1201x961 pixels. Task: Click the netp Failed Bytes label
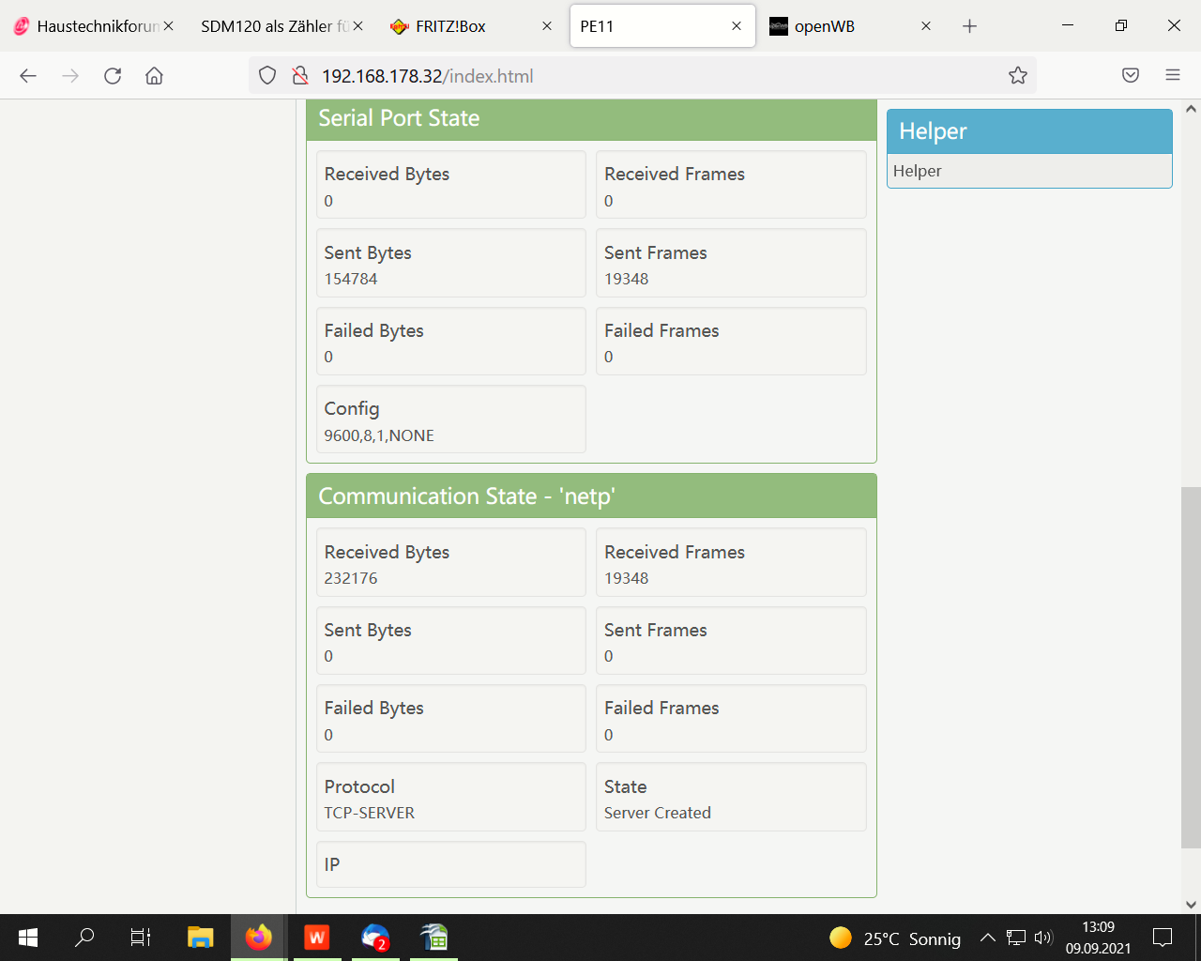coord(373,709)
